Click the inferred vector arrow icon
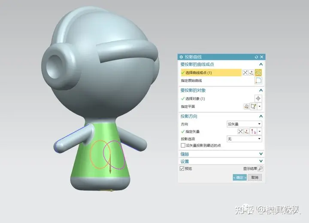 point(254,131)
